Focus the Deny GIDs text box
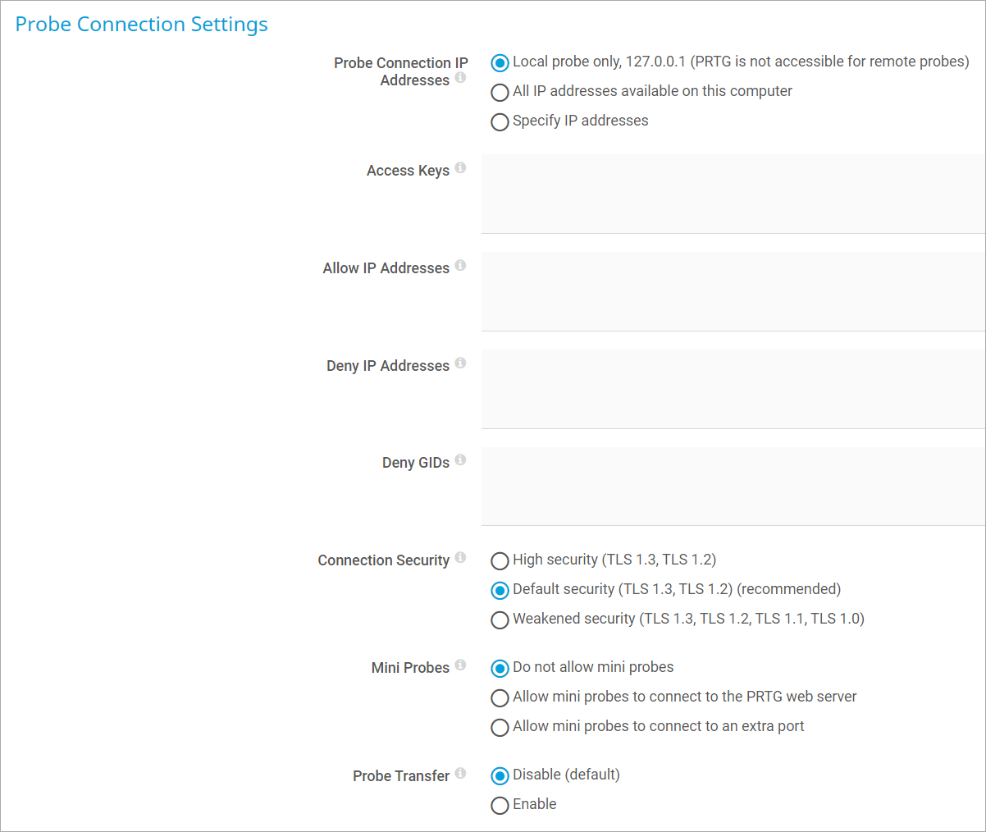The image size is (986, 832). [733, 486]
